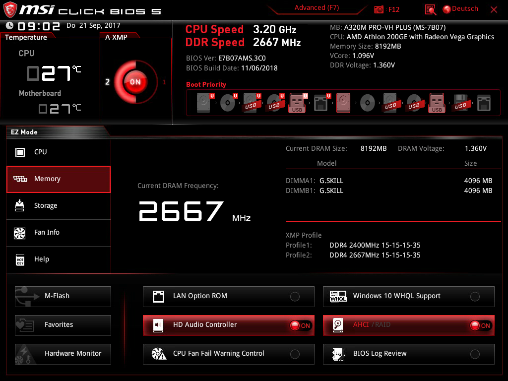Open the Help section
508x381 pixels.
(x=59, y=259)
